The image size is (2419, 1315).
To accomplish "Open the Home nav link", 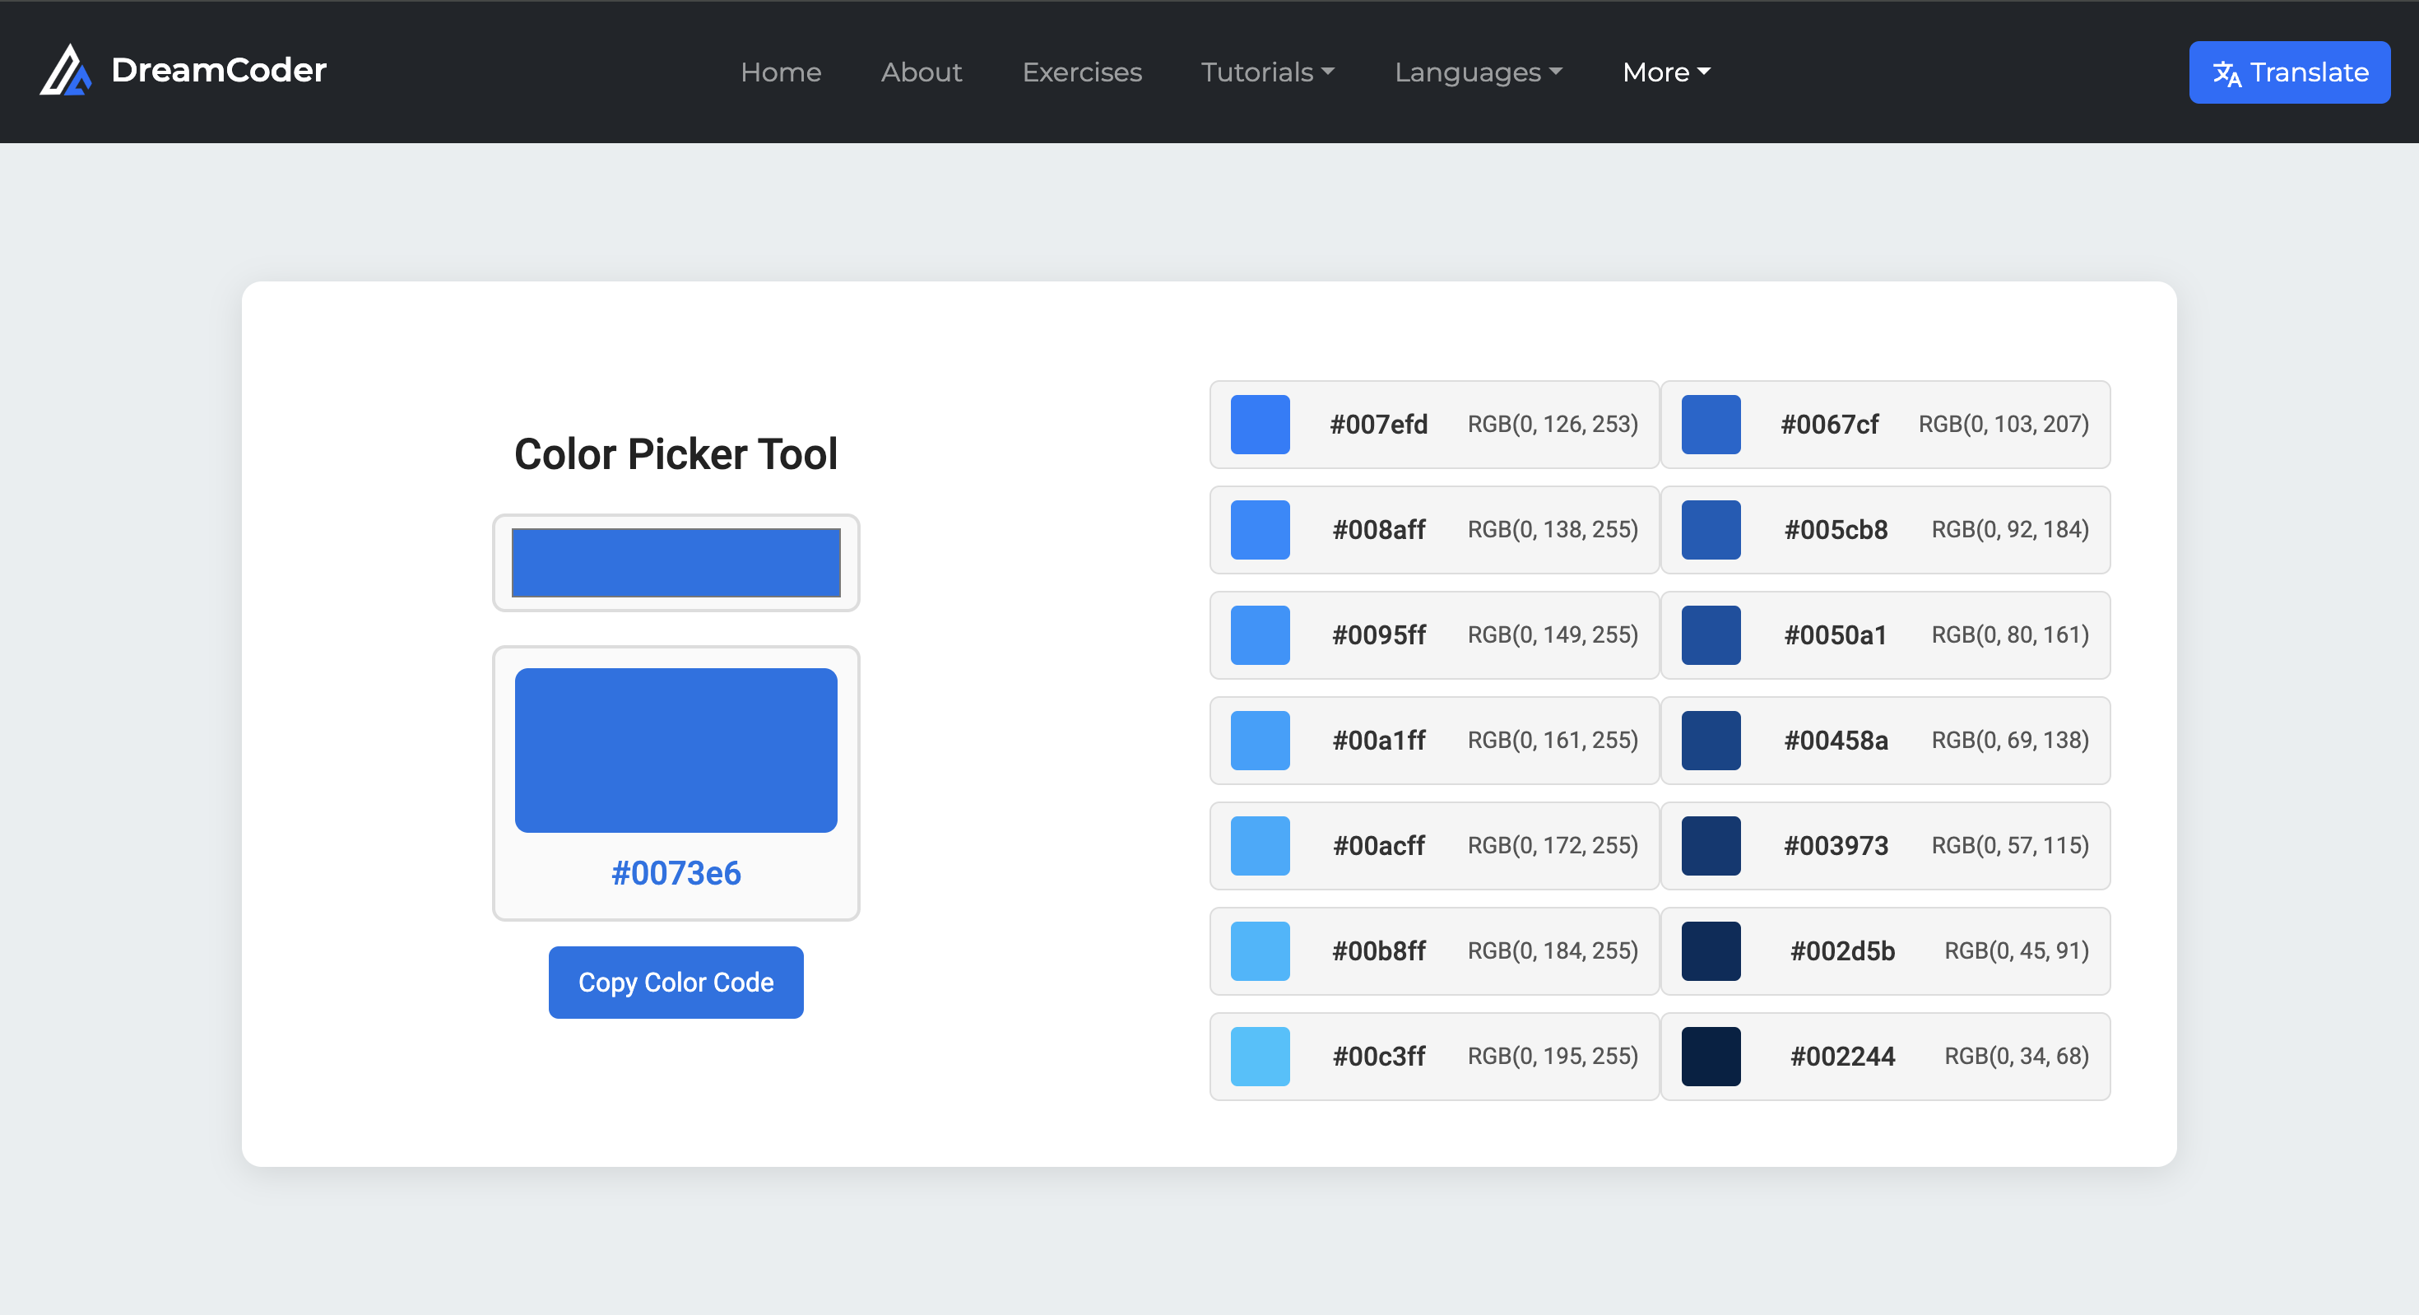I will [780, 72].
